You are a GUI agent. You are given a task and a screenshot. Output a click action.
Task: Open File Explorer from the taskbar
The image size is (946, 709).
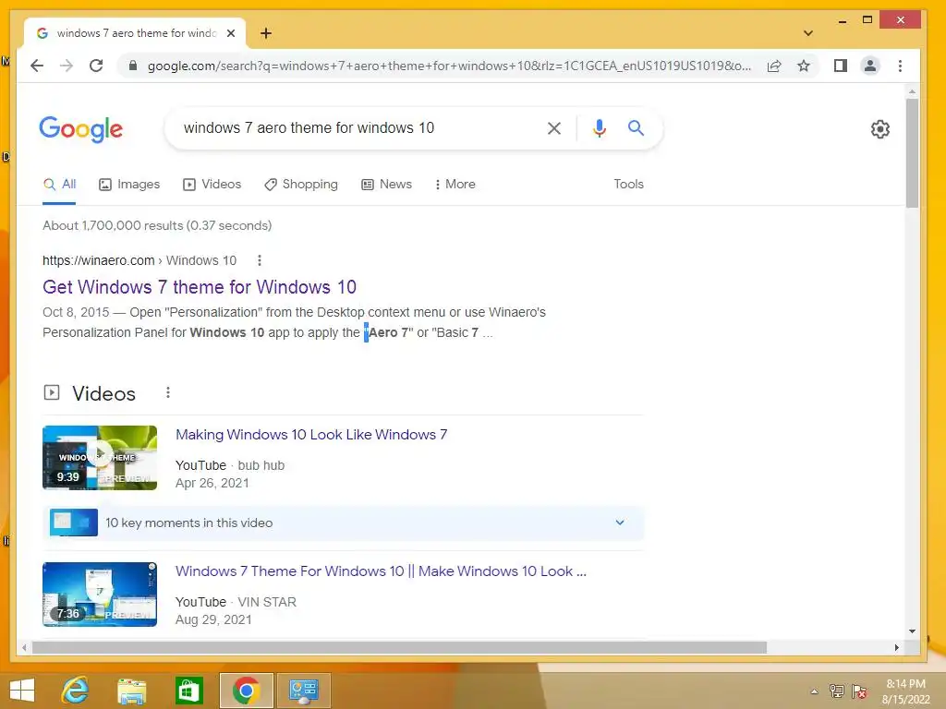click(x=131, y=691)
